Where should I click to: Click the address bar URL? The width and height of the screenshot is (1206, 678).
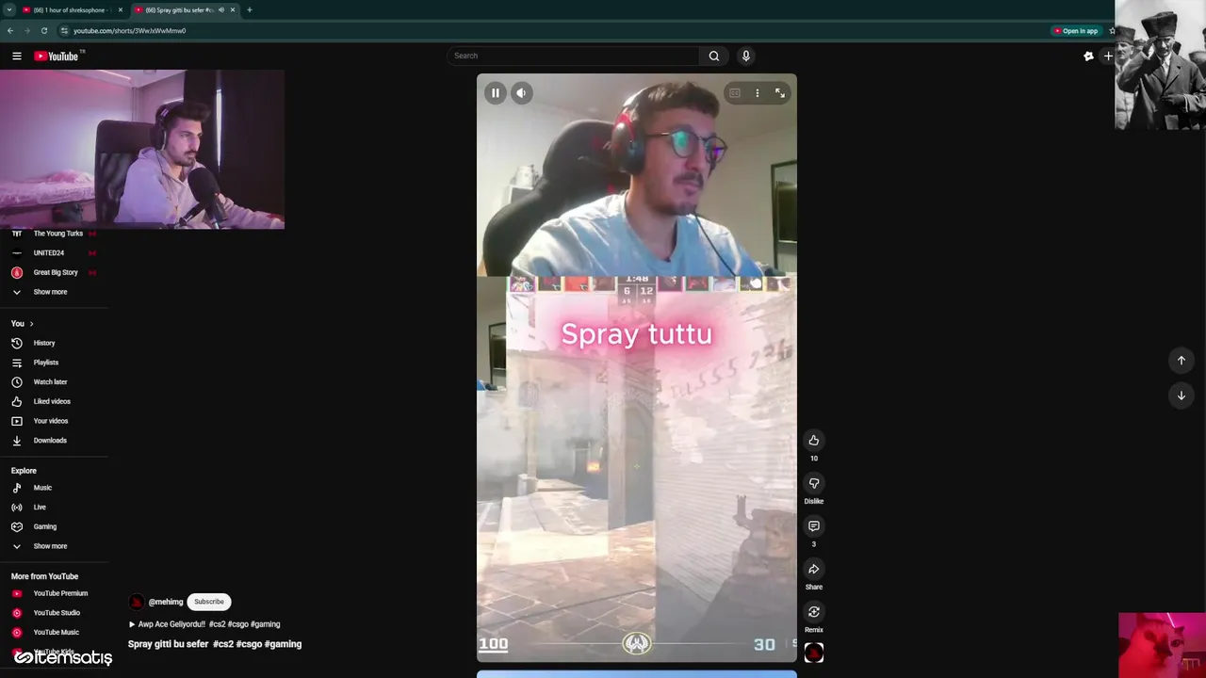tap(129, 30)
